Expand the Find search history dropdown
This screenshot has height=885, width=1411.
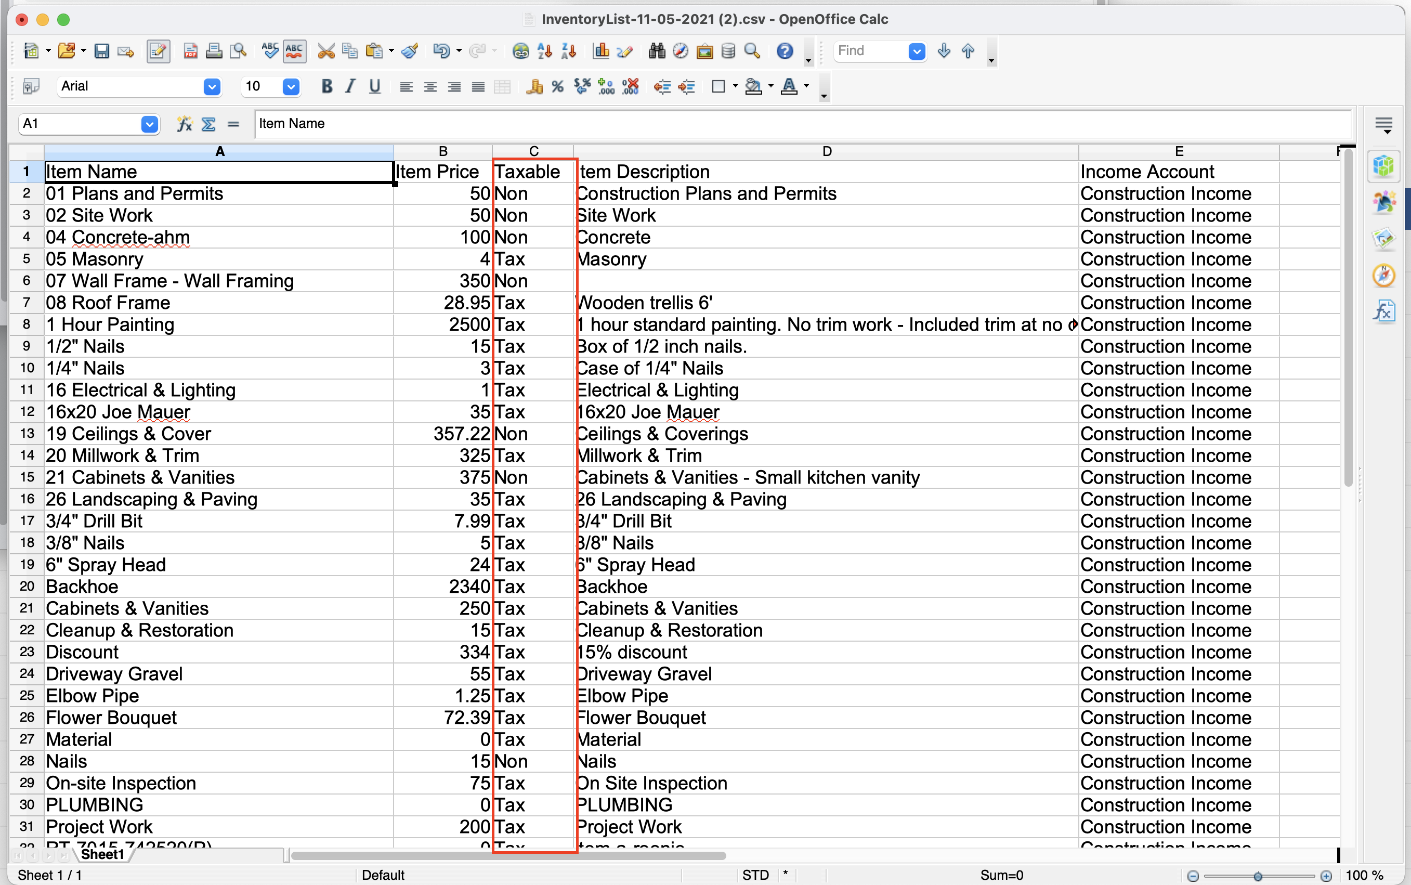[917, 51]
